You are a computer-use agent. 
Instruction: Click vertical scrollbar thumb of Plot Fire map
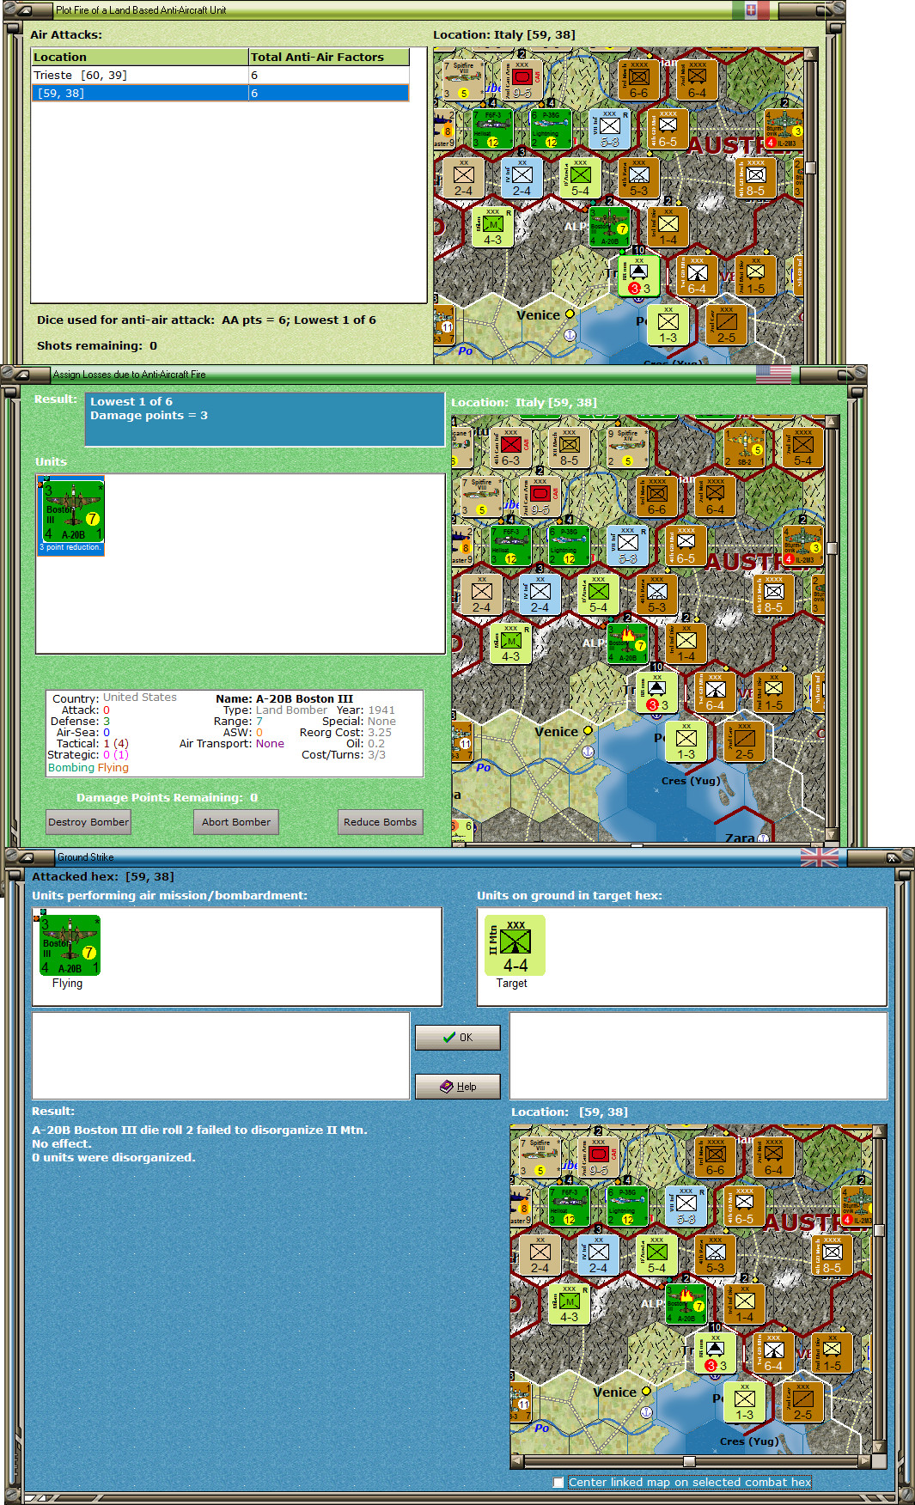(809, 168)
